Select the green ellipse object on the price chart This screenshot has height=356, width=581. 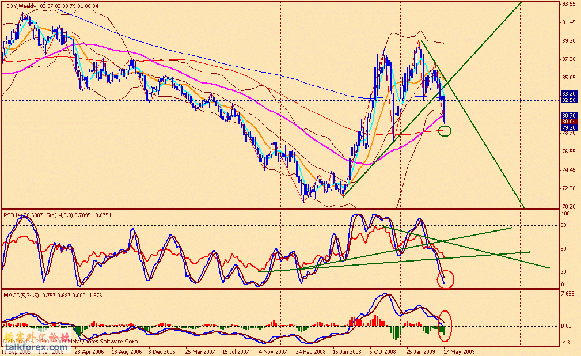pyautogui.click(x=445, y=131)
